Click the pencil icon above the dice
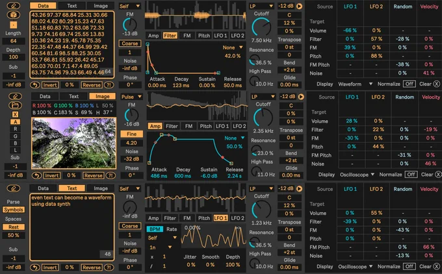The image size is (442, 274). pos(13,5)
